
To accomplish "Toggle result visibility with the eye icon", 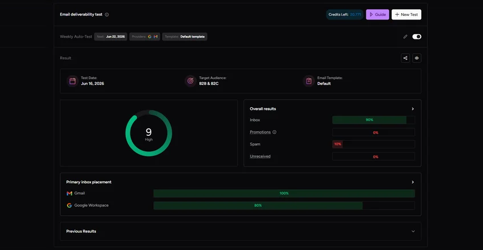I will coord(417,58).
